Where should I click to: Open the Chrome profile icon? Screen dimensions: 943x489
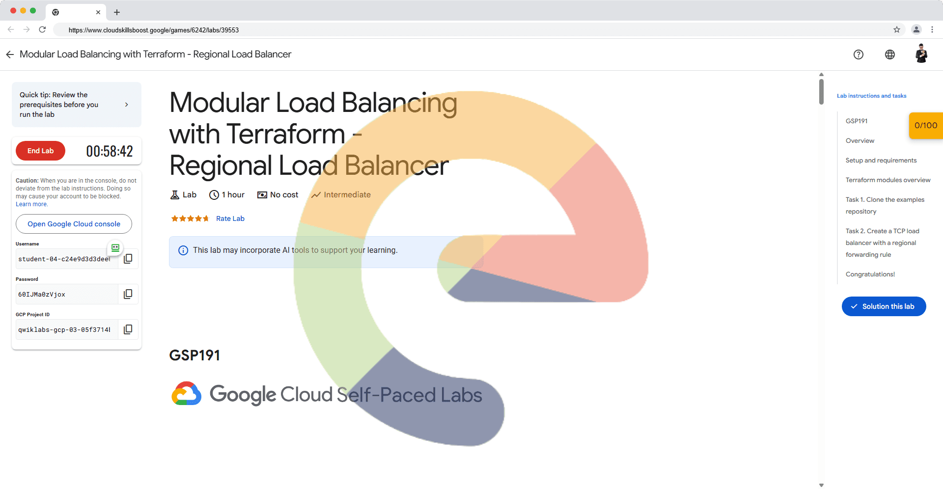pyautogui.click(x=916, y=29)
